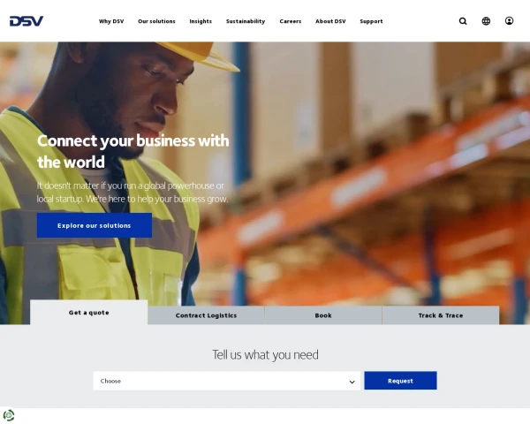The width and height of the screenshot is (530, 424).
Task: Open the globe language selector icon
Action: tap(486, 21)
